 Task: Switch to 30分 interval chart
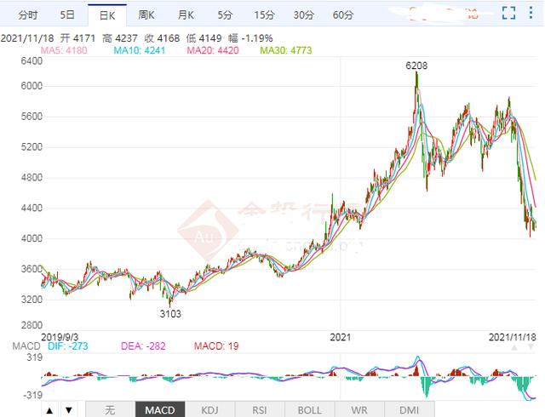303,15
